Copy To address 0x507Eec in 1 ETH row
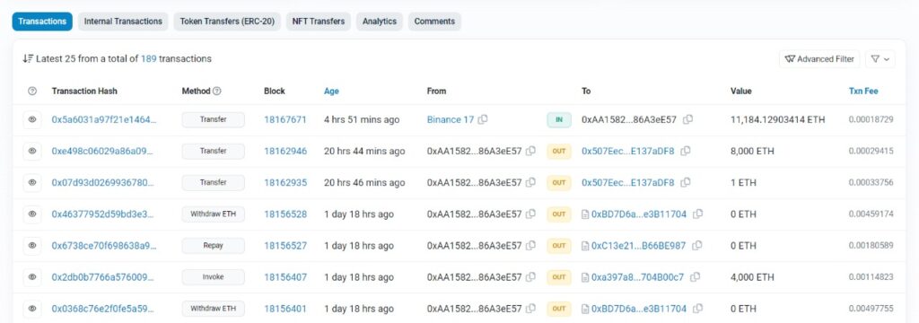 pos(686,183)
